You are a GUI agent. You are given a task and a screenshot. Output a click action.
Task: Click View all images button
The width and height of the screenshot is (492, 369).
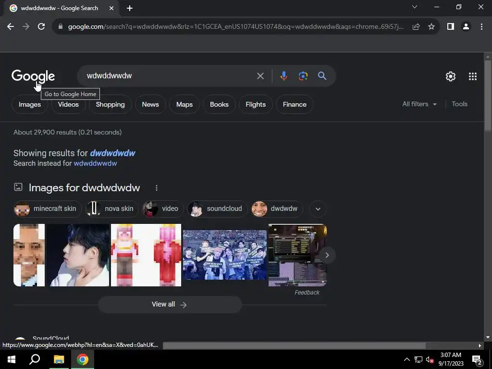[x=170, y=305]
